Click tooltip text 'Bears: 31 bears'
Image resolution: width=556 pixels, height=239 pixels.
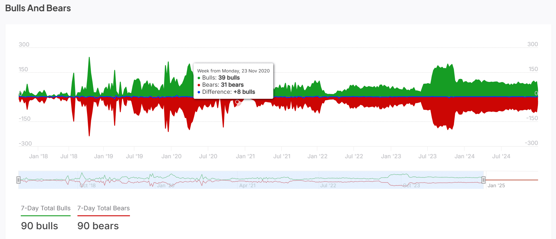[223, 85]
